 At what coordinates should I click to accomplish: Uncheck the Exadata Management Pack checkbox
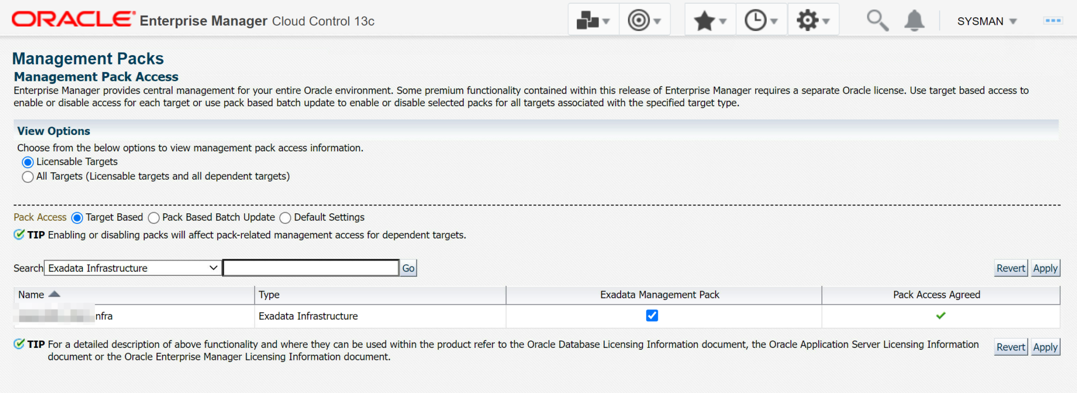(652, 316)
